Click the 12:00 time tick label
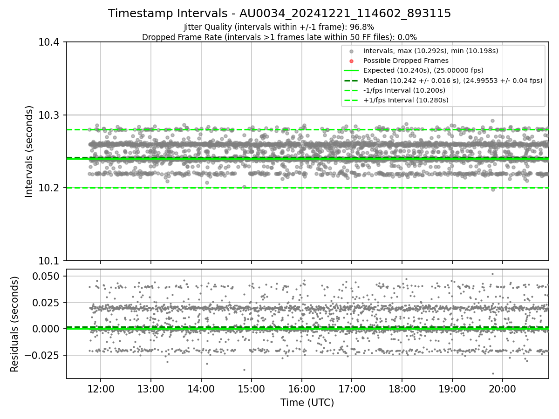The image size is (559, 419). [100, 389]
